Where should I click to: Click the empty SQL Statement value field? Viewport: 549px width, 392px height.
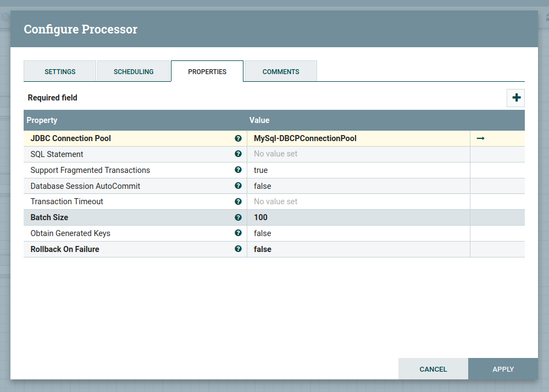[x=357, y=154]
